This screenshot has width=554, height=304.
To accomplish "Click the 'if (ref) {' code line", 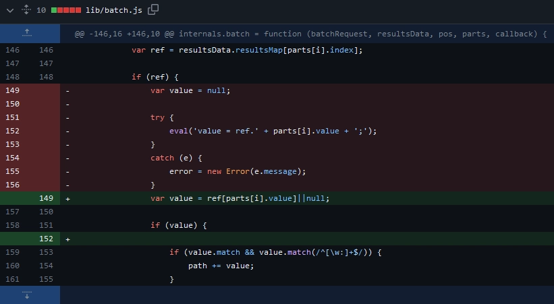I will [157, 77].
